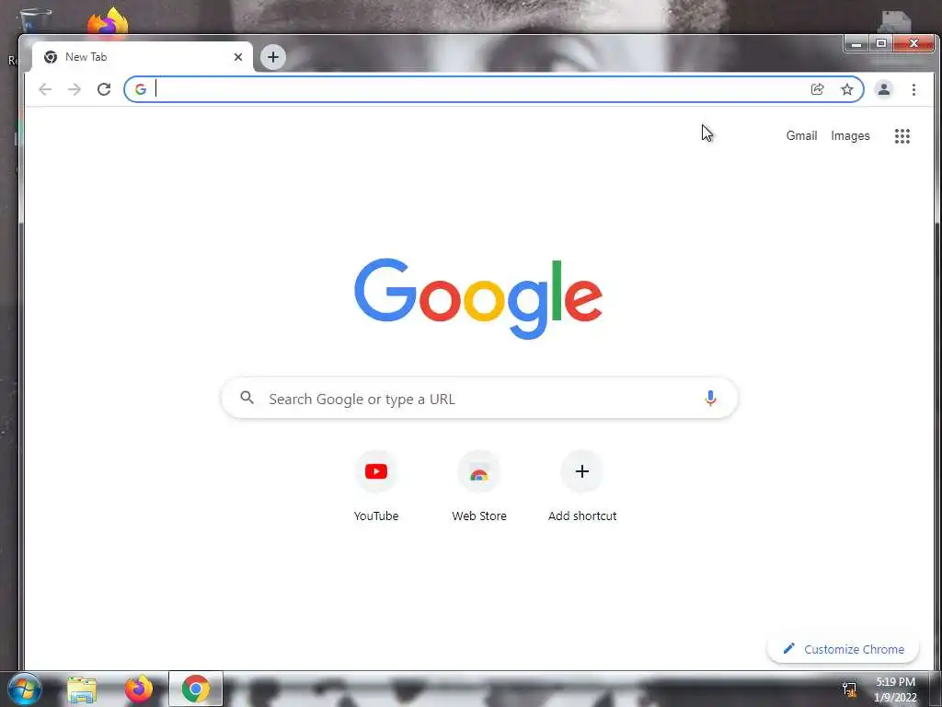Minimize the Chrome window
The height and width of the screenshot is (707, 942).
coord(856,44)
